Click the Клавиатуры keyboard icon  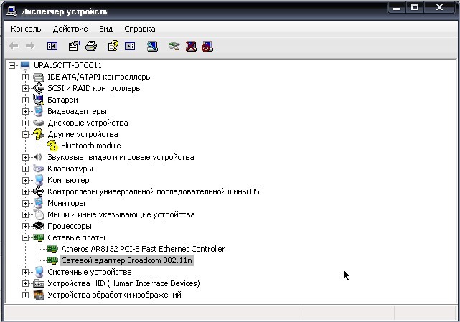[x=39, y=169]
